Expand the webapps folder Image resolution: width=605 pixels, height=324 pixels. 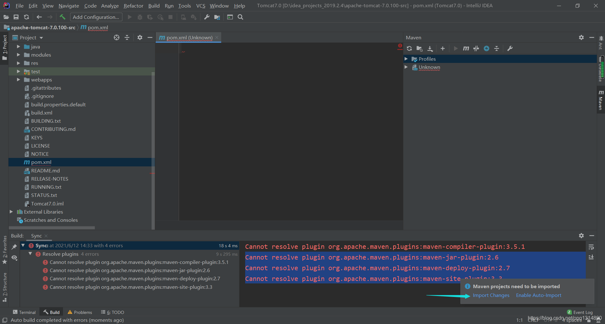(18, 80)
